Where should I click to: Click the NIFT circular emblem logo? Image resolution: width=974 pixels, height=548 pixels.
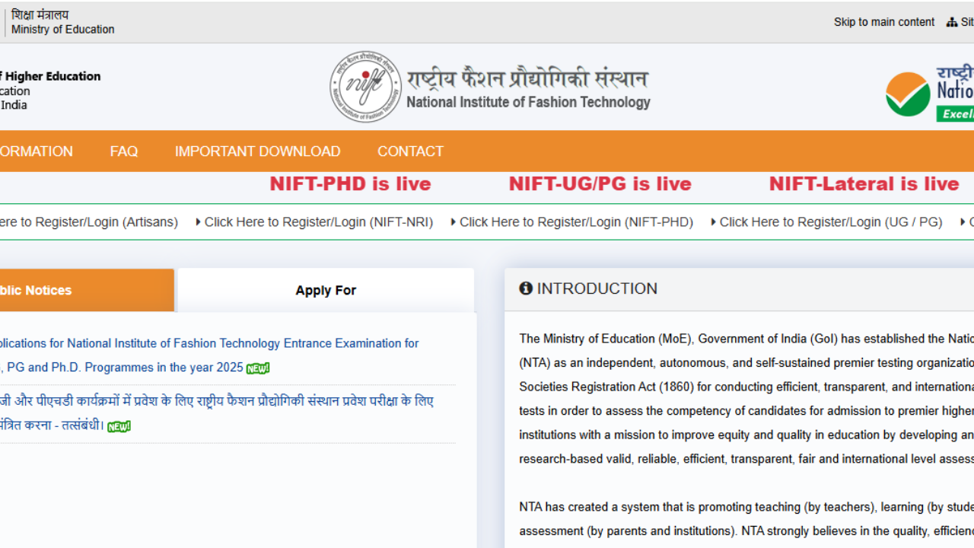365,85
